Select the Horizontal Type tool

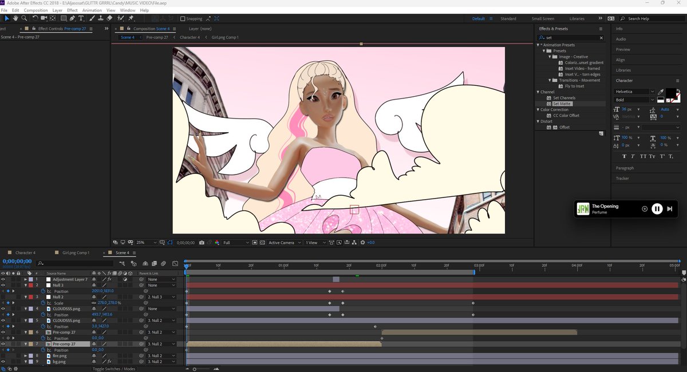[81, 18]
